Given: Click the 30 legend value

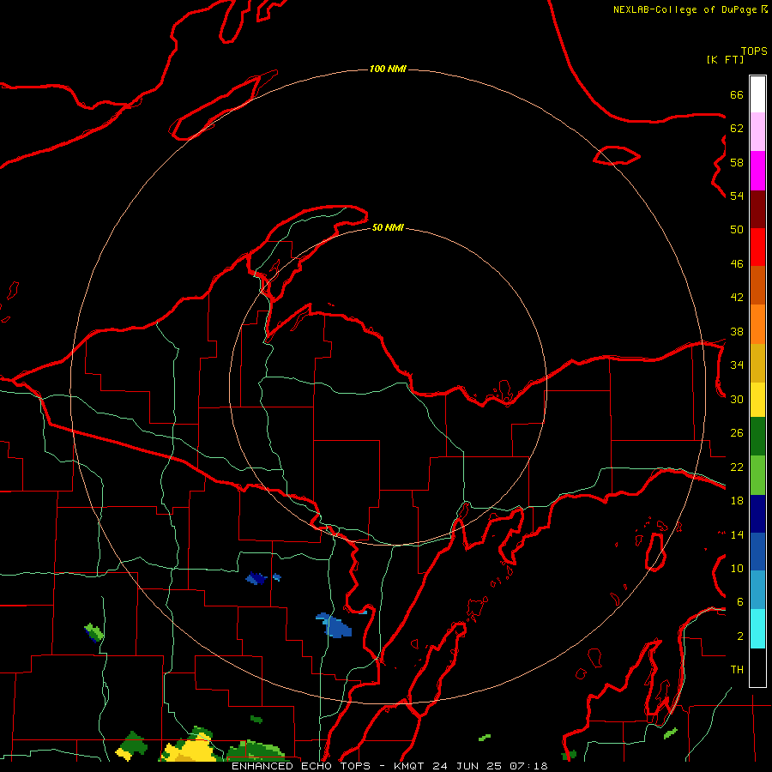Looking at the screenshot, I should pos(737,399).
